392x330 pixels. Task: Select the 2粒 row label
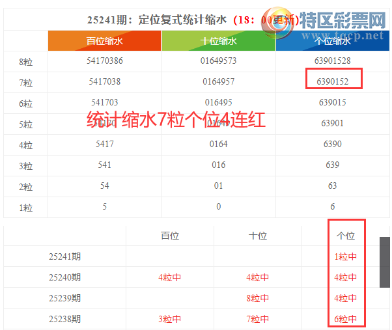tap(26, 187)
